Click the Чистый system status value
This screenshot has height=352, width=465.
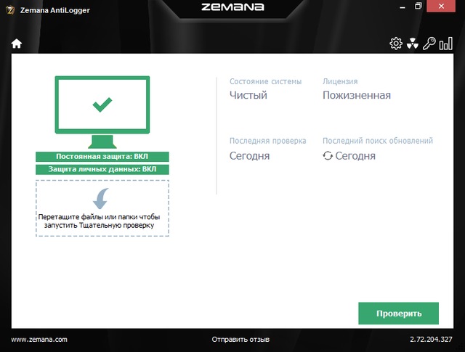tap(248, 95)
